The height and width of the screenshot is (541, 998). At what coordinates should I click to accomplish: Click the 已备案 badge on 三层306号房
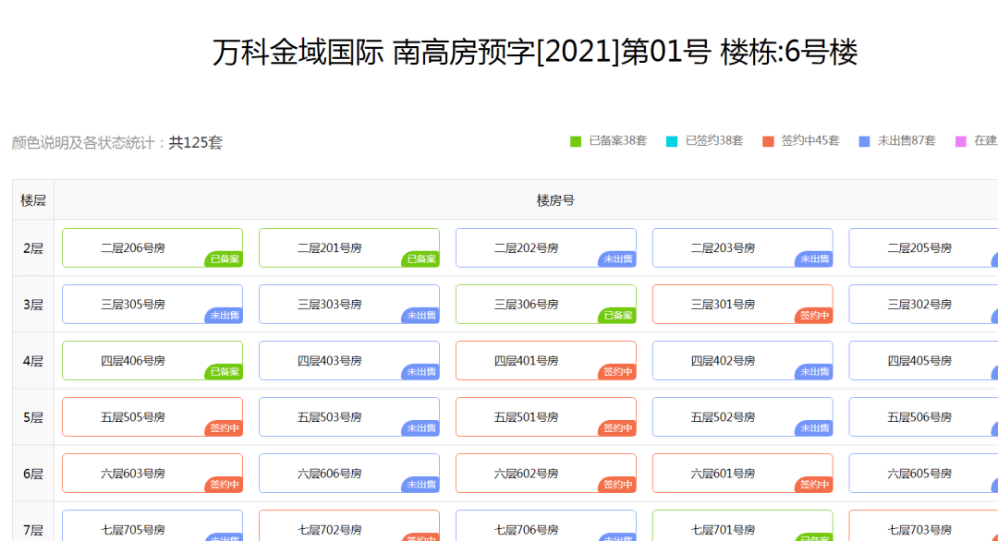(x=617, y=316)
